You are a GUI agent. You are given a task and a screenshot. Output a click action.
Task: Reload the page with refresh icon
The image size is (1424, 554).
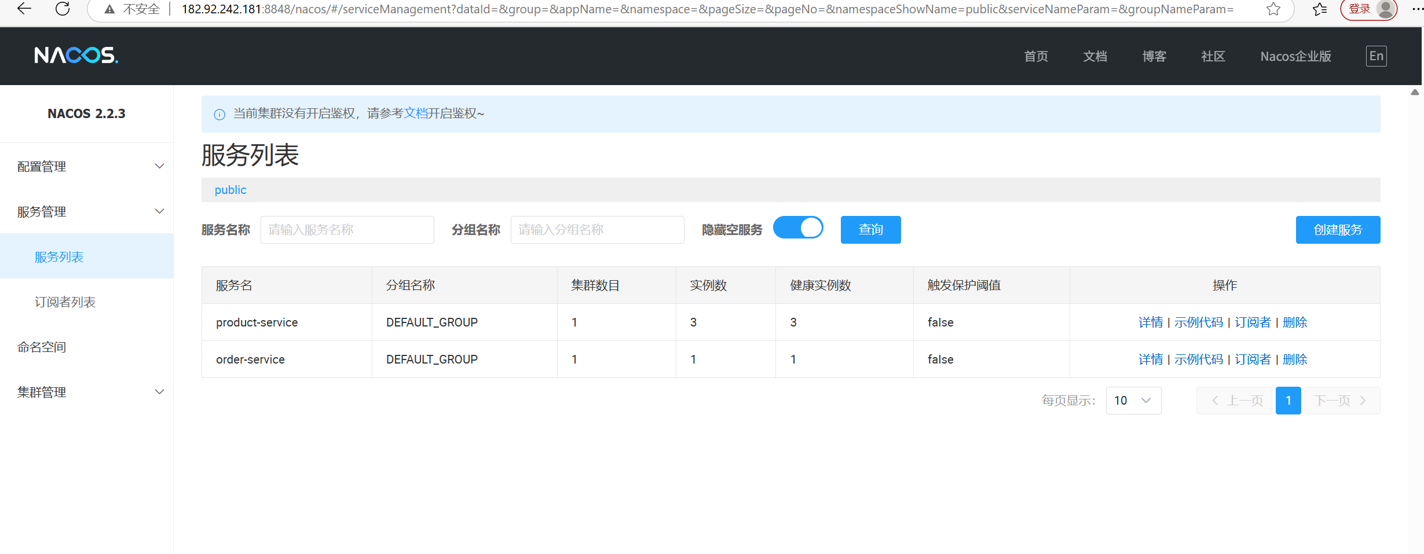[63, 9]
